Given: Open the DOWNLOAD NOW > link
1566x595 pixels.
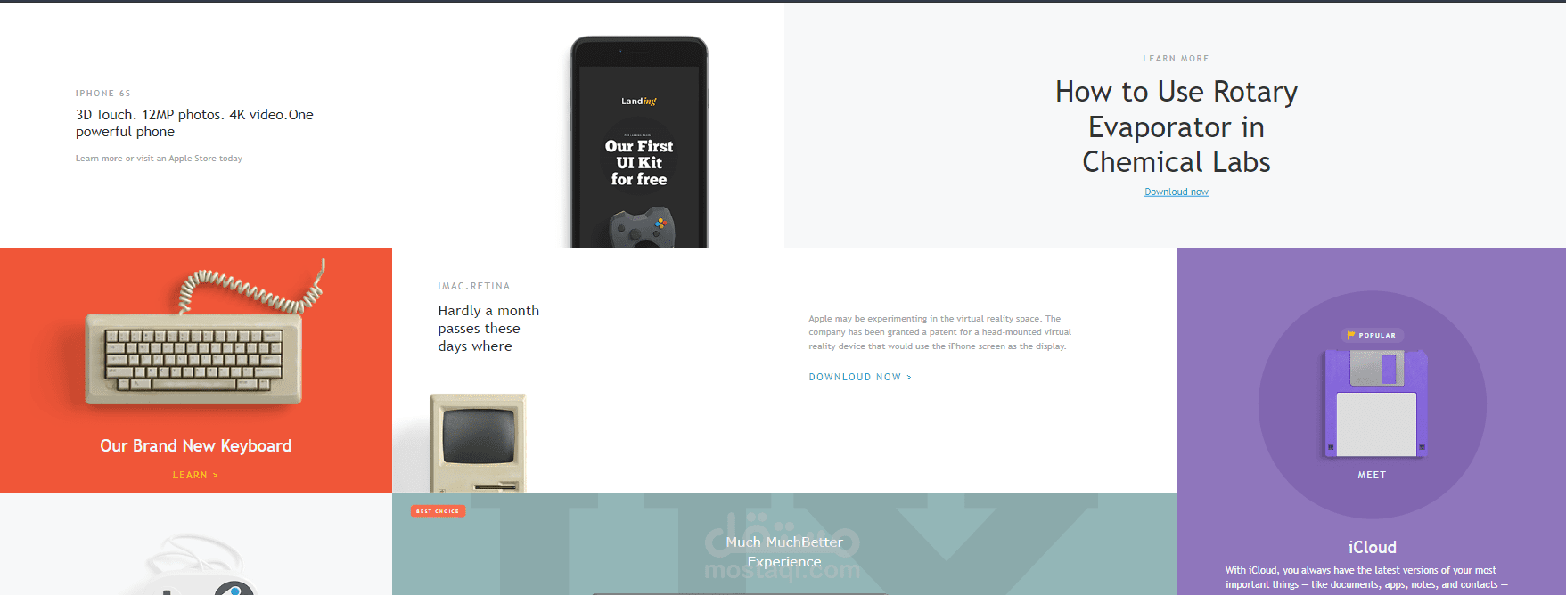Looking at the screenshot, I should pos(860,377).
